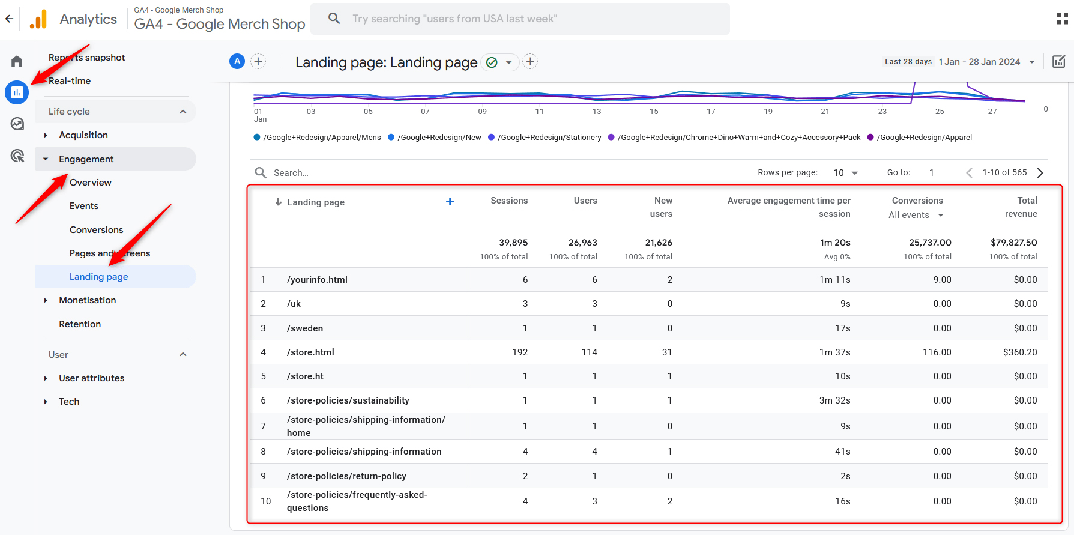This screenshot has width=1074, height=535.
Task: Open the report title dropdown arrow
Action: pos(508,62)
